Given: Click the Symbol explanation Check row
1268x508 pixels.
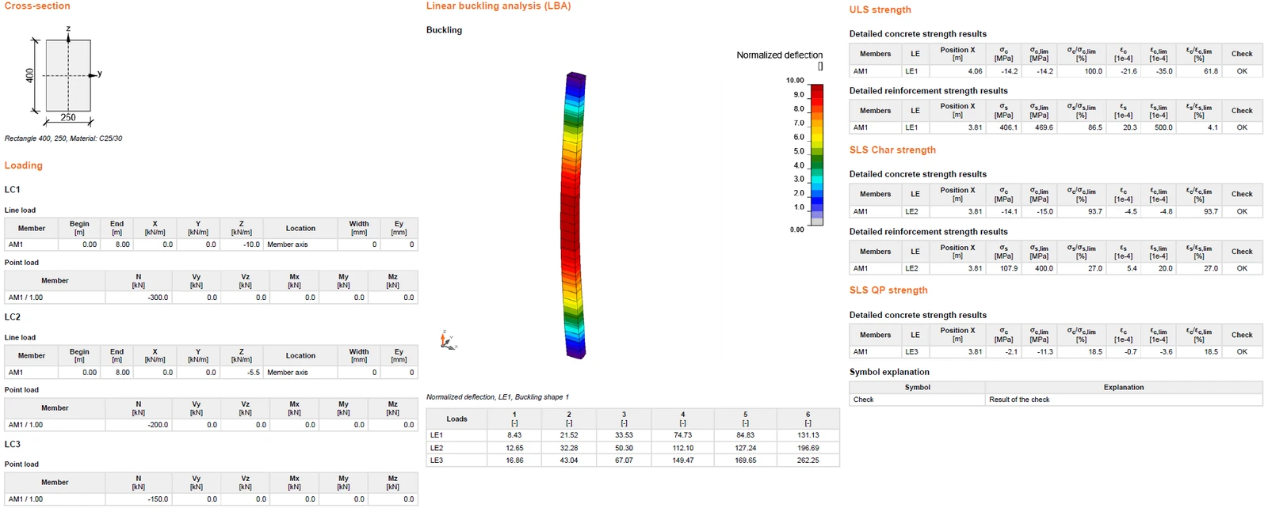Looking at the screenshot, I should (x=1056, y=400).
